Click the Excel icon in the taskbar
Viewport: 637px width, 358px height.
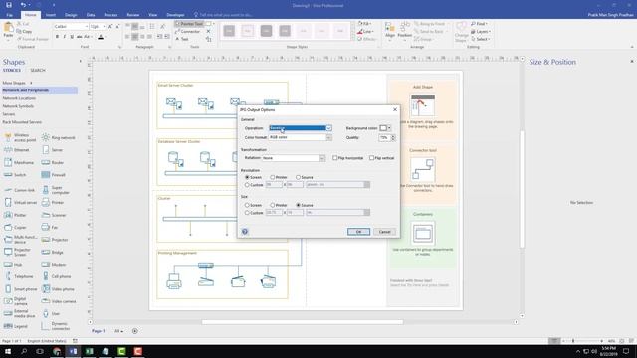tap(89, 351)
